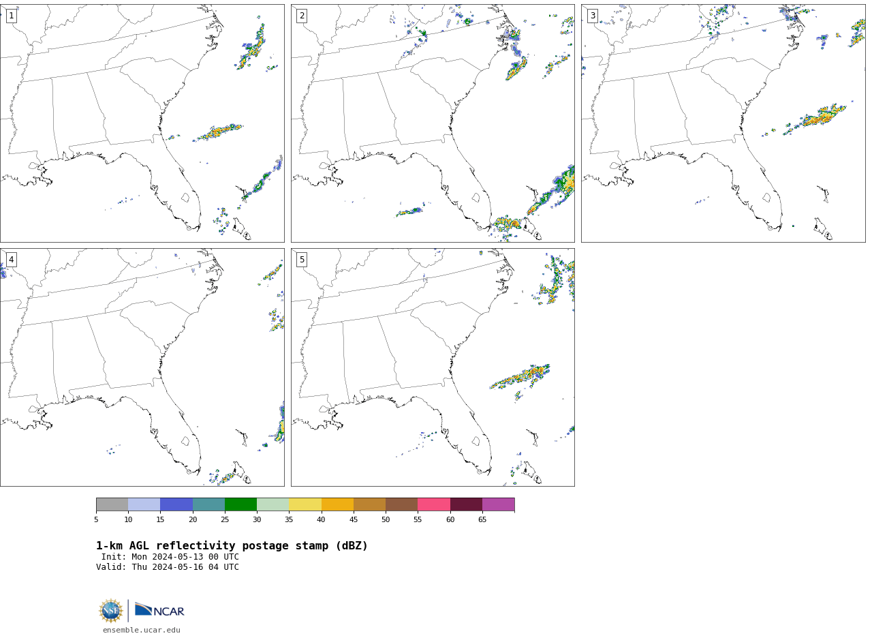
Task: Click the pink 55-60 dBZ swatch
Action: click(434, 504)
